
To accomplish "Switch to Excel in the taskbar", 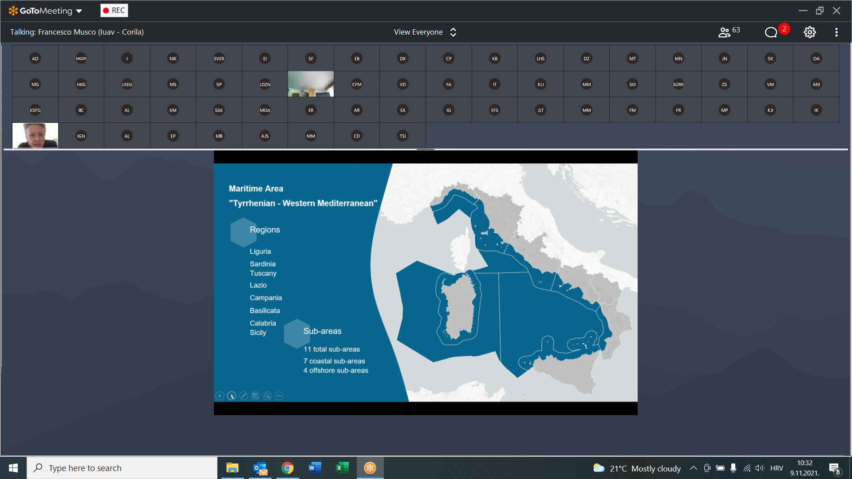I will (x=342, y=468).
